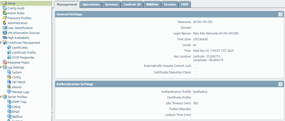The width and height of the screenshot is (285, 121).
Task: Go to User Identification settings
Action: pos(20,28)
